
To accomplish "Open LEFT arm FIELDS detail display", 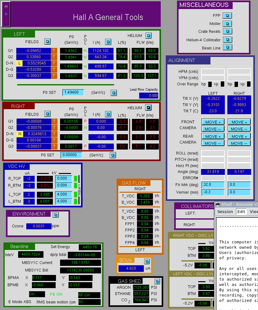I will point(48,42).
